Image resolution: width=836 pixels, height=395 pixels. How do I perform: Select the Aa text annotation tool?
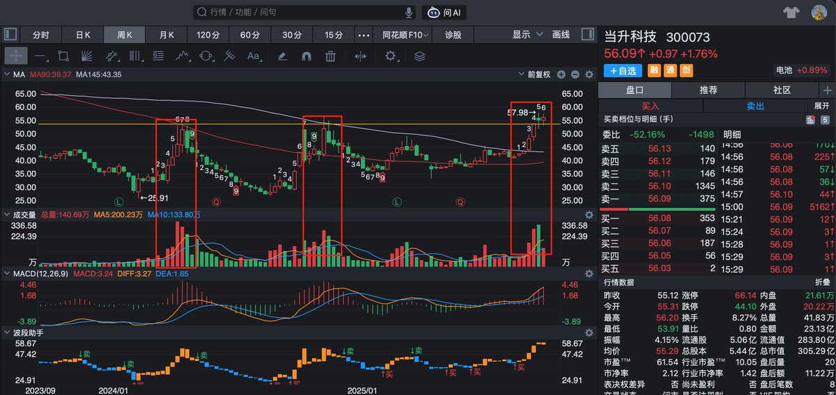tap(253, 56)
